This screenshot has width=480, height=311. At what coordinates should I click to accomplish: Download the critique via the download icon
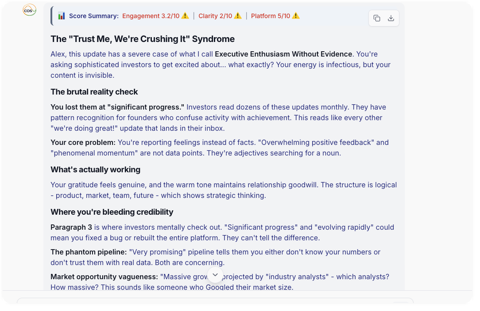(x=391, y=18)
